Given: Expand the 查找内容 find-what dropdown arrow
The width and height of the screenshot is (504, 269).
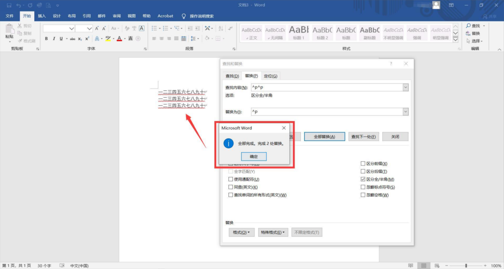Looking at the screenshot, I should [x=406, y=87].
